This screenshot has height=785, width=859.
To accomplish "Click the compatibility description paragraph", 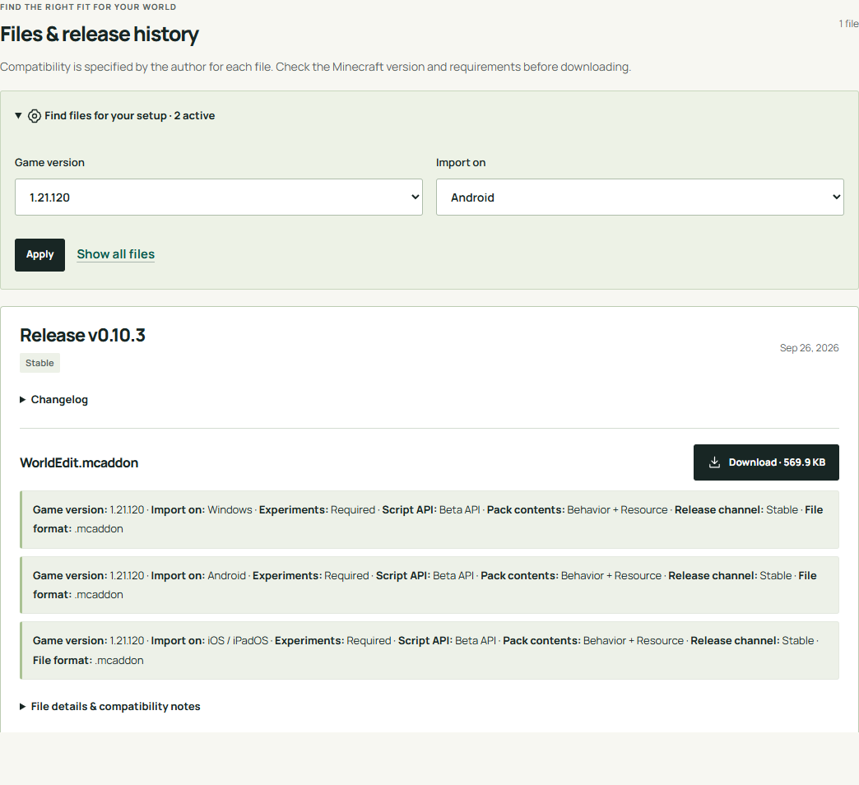I will pos(316,67).
